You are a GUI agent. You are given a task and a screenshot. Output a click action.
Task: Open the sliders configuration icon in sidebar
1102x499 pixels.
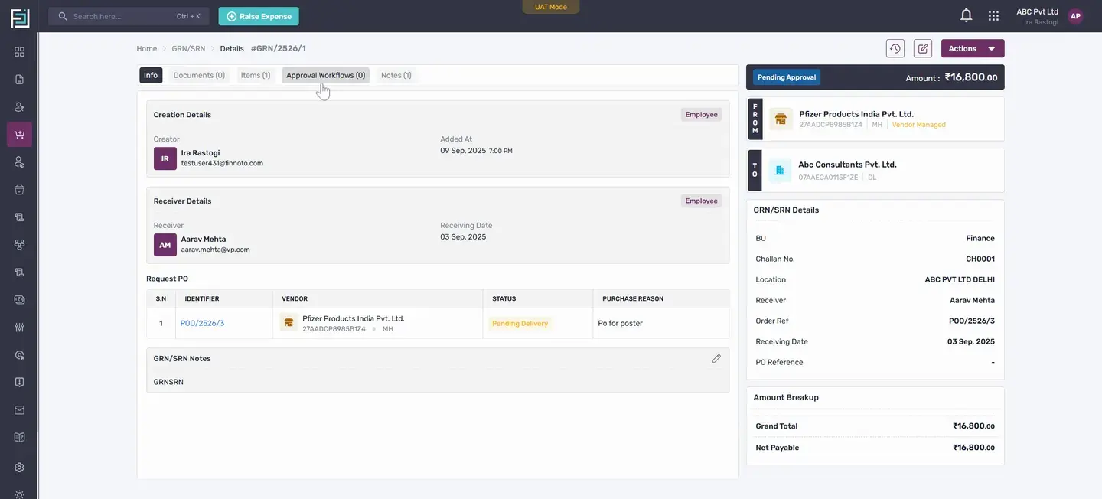pyautogui.click(x=19, y=327)
